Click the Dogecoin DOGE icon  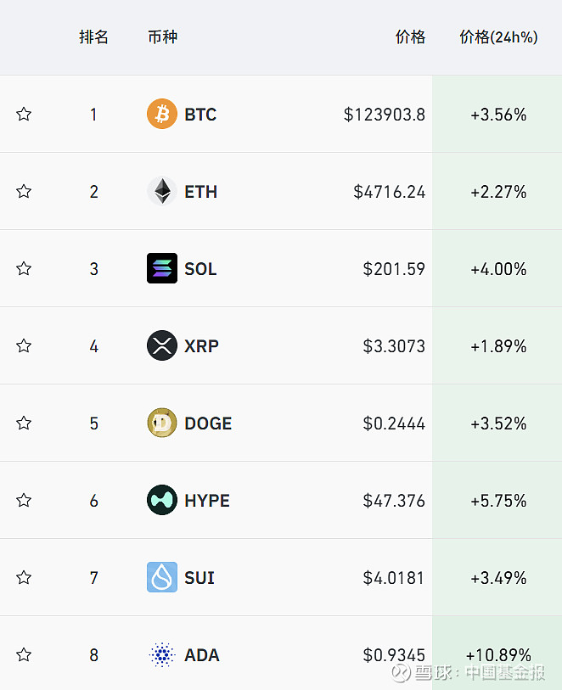click(162, 423)
